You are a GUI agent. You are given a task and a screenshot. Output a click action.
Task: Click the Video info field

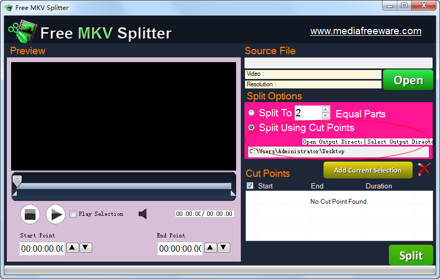coord(313,74)
